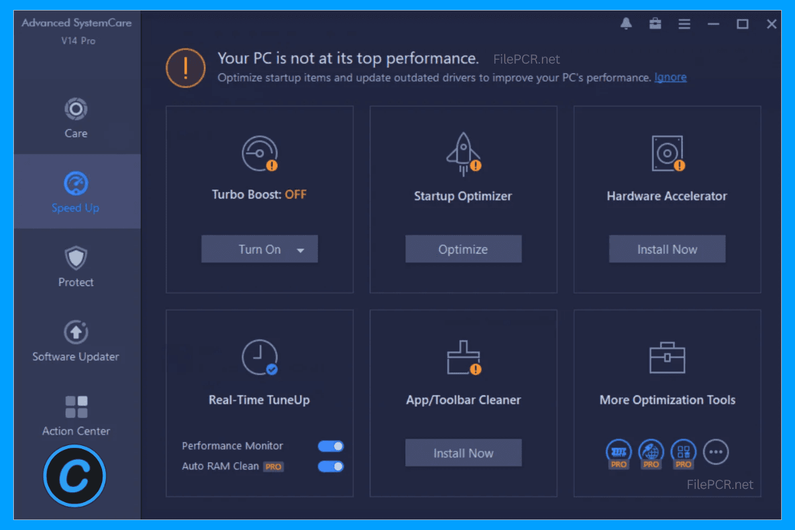Viewport: 795px width, 530px height.
Task: Open the third PRO grid tool icon
Action: (683, 453)
